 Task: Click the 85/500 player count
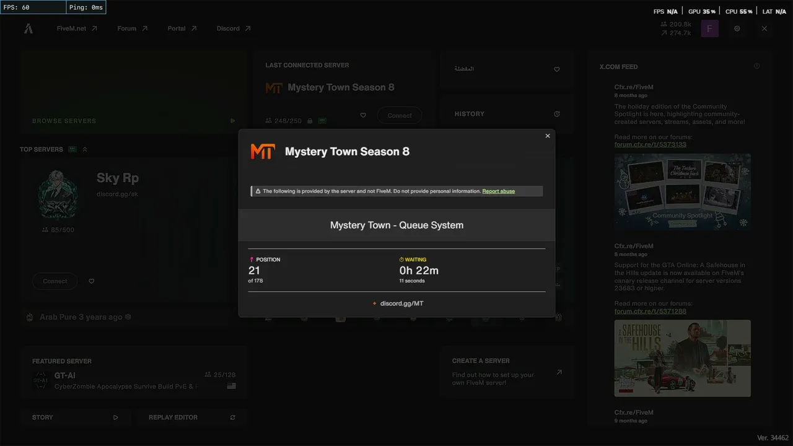(x=58, y=230)
